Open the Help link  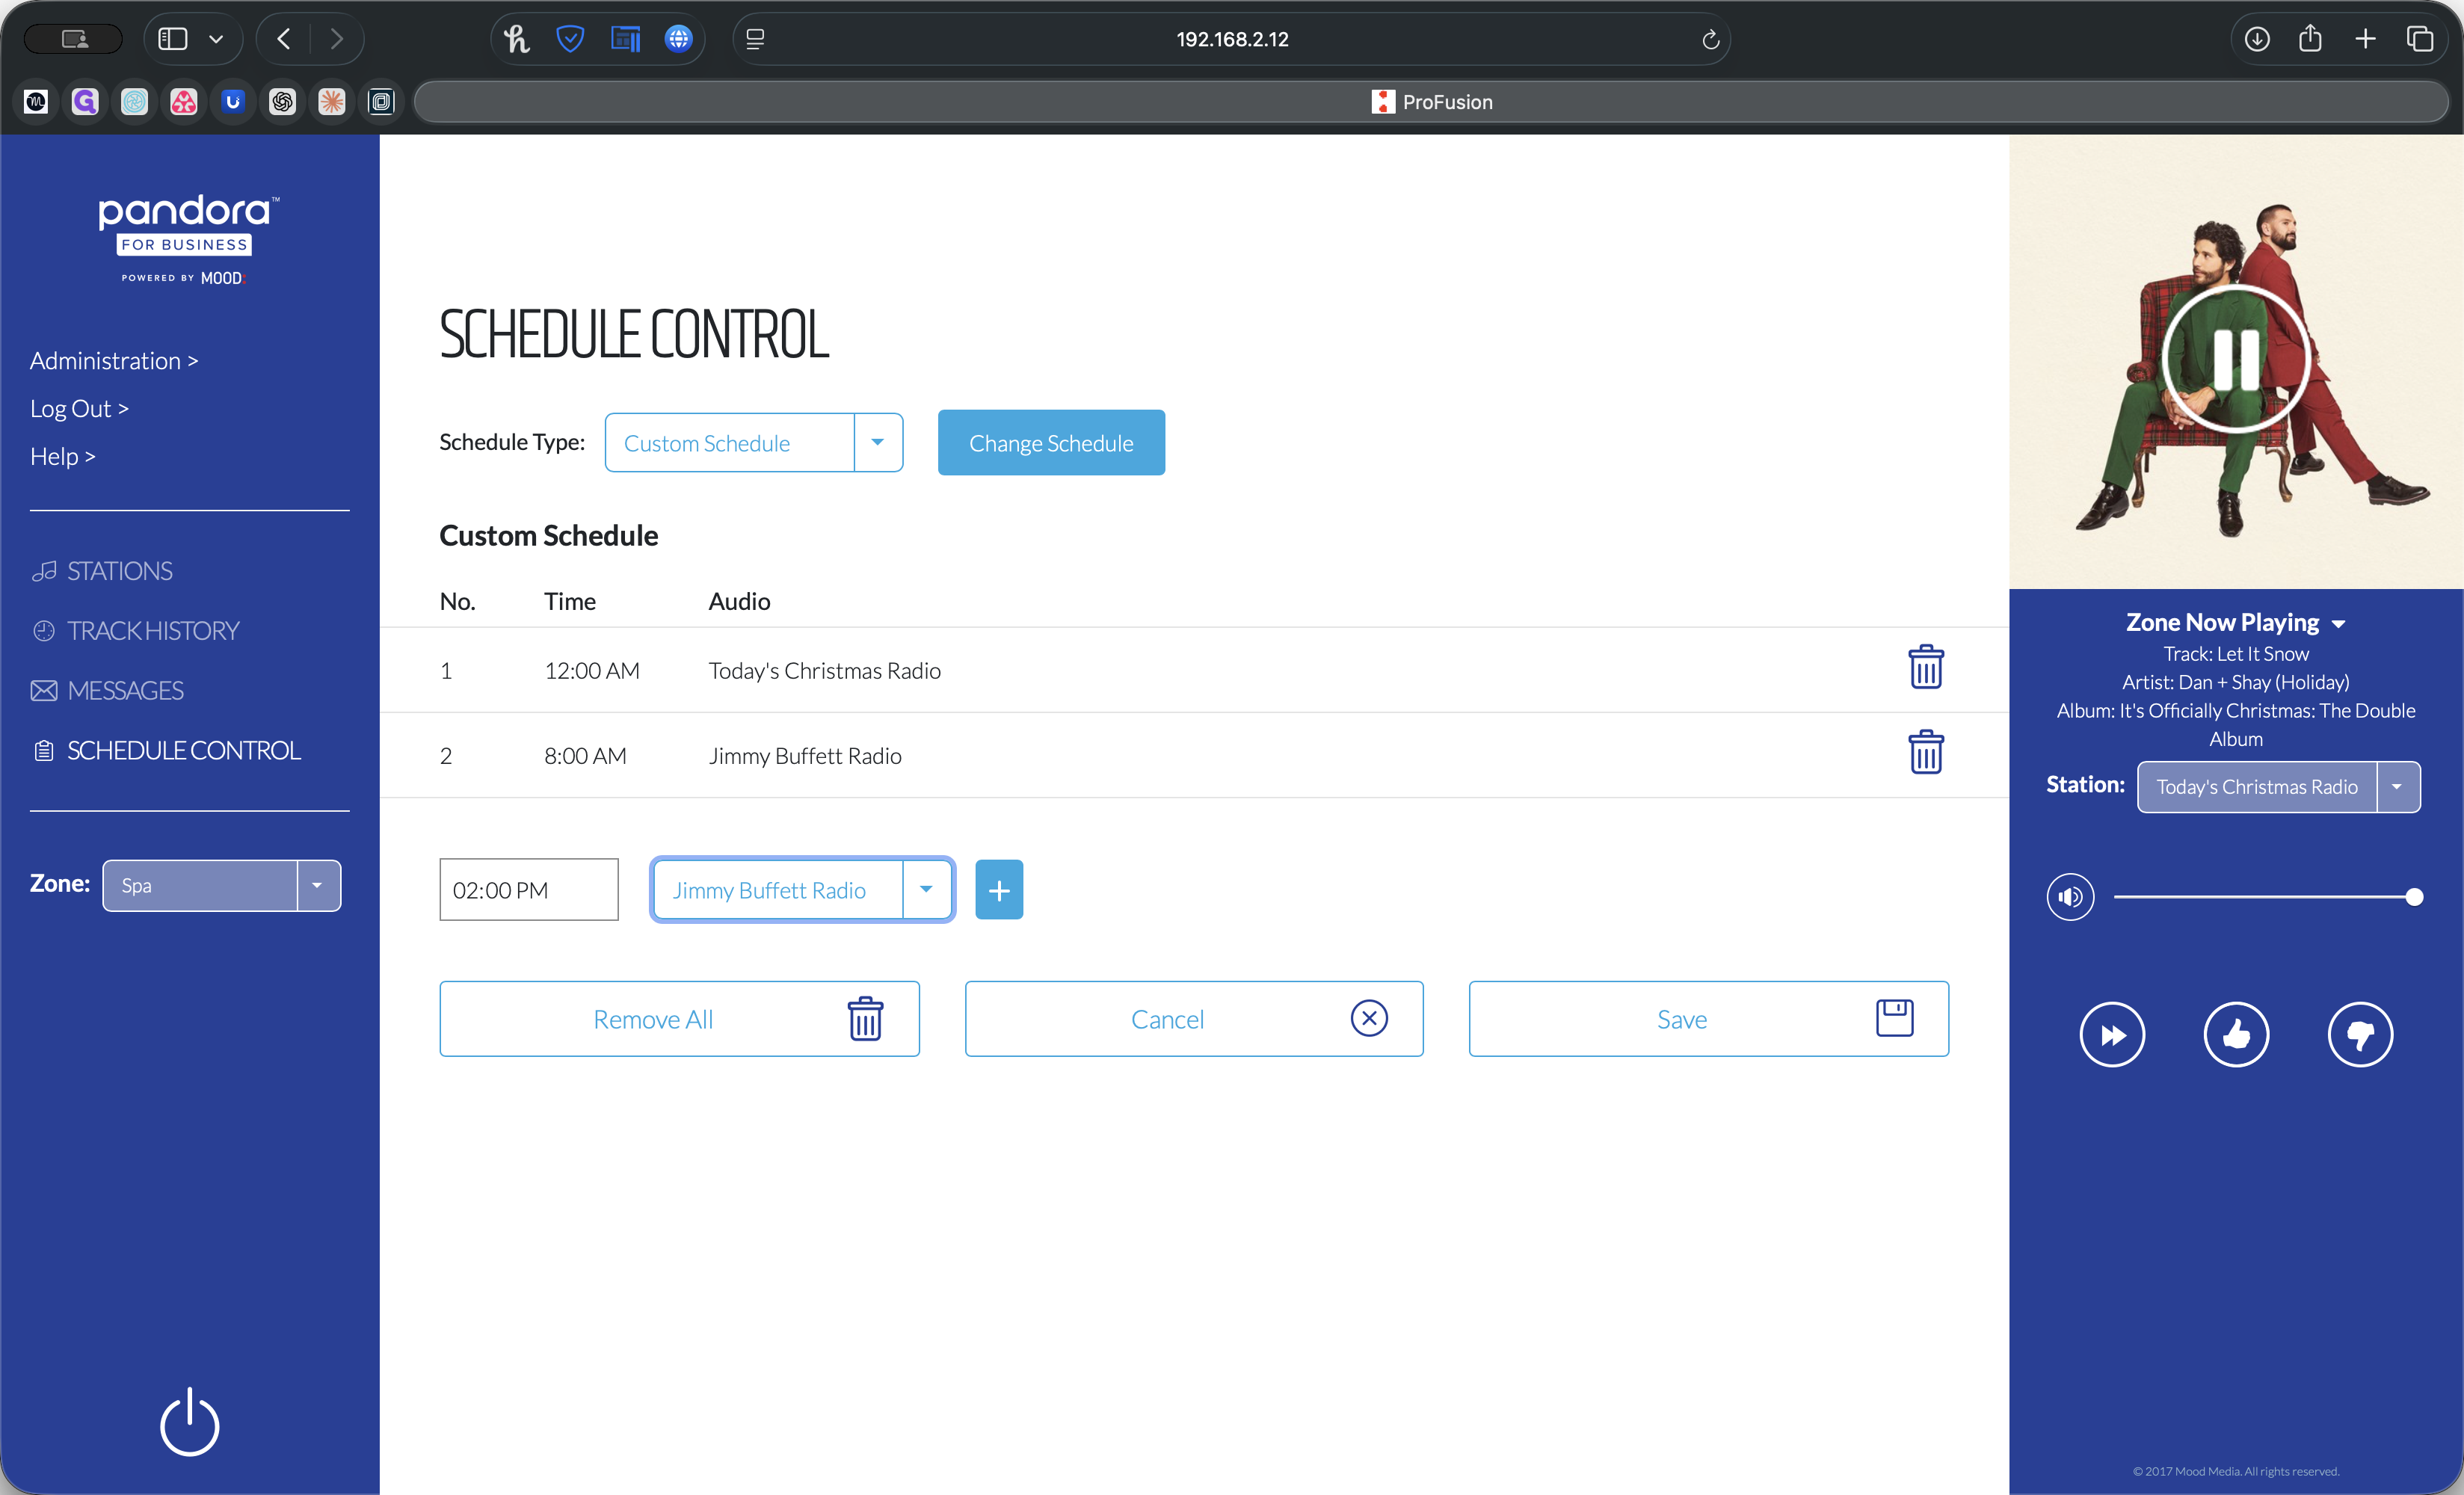coord(62,457)
